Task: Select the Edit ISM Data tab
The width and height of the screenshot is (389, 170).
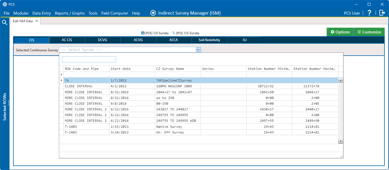Action: [23, 21]
